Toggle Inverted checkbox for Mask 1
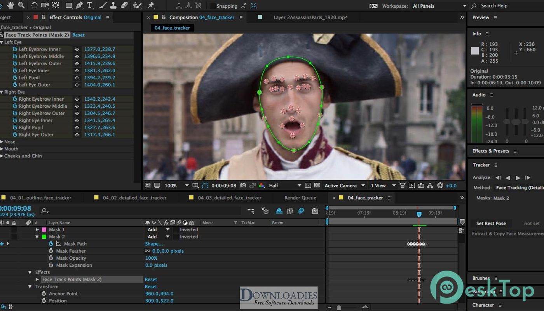 coord(176,230)
